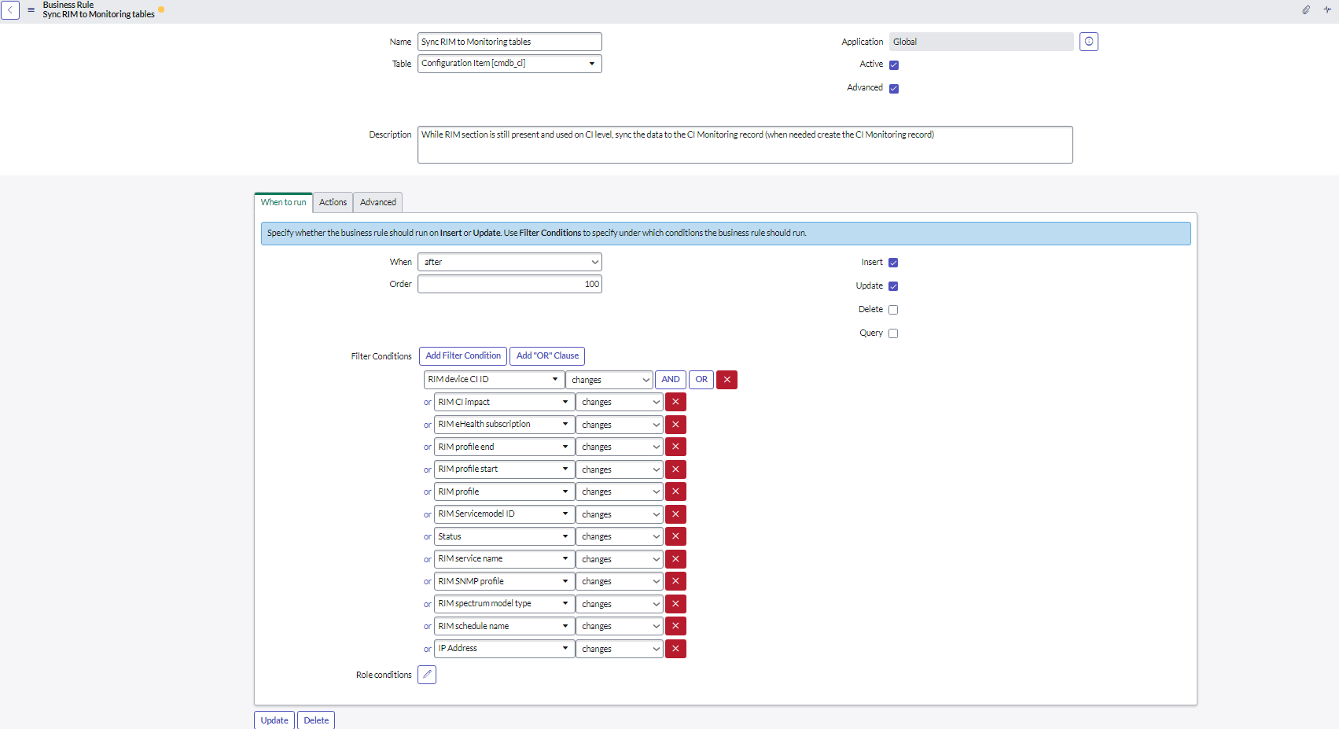Delete the RIM service name condition

click(675, 559)
